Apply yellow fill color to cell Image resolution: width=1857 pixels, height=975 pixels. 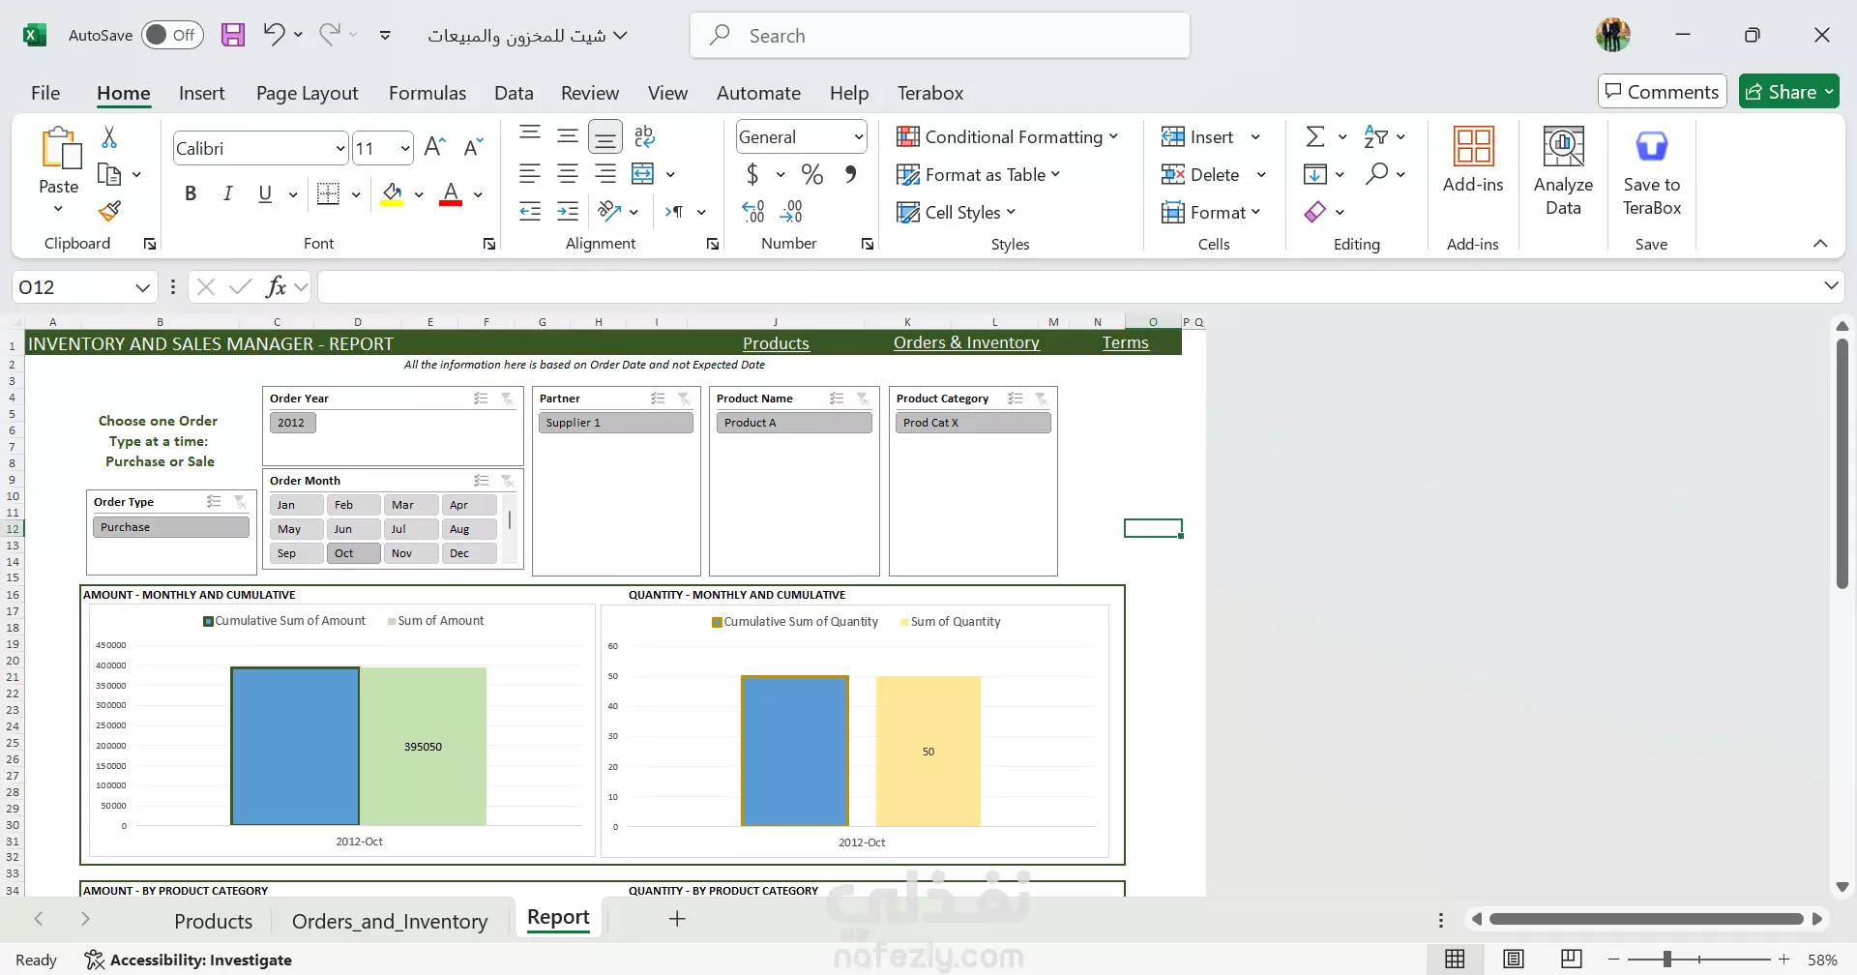pos(392,193)
